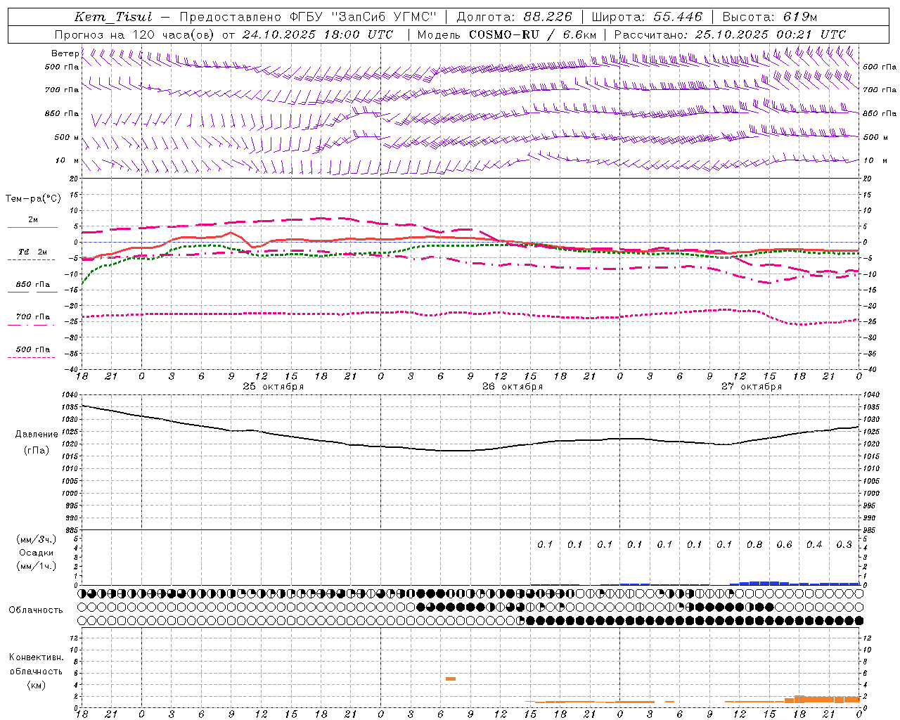
Task: Click the 0.3 precipitation value
Action: pyautogui.click(x=844, y=544)
